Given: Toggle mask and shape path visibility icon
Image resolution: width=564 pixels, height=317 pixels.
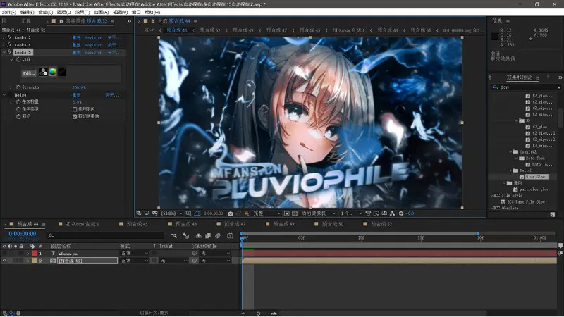Looking at the screenshot, I should 197,213.
